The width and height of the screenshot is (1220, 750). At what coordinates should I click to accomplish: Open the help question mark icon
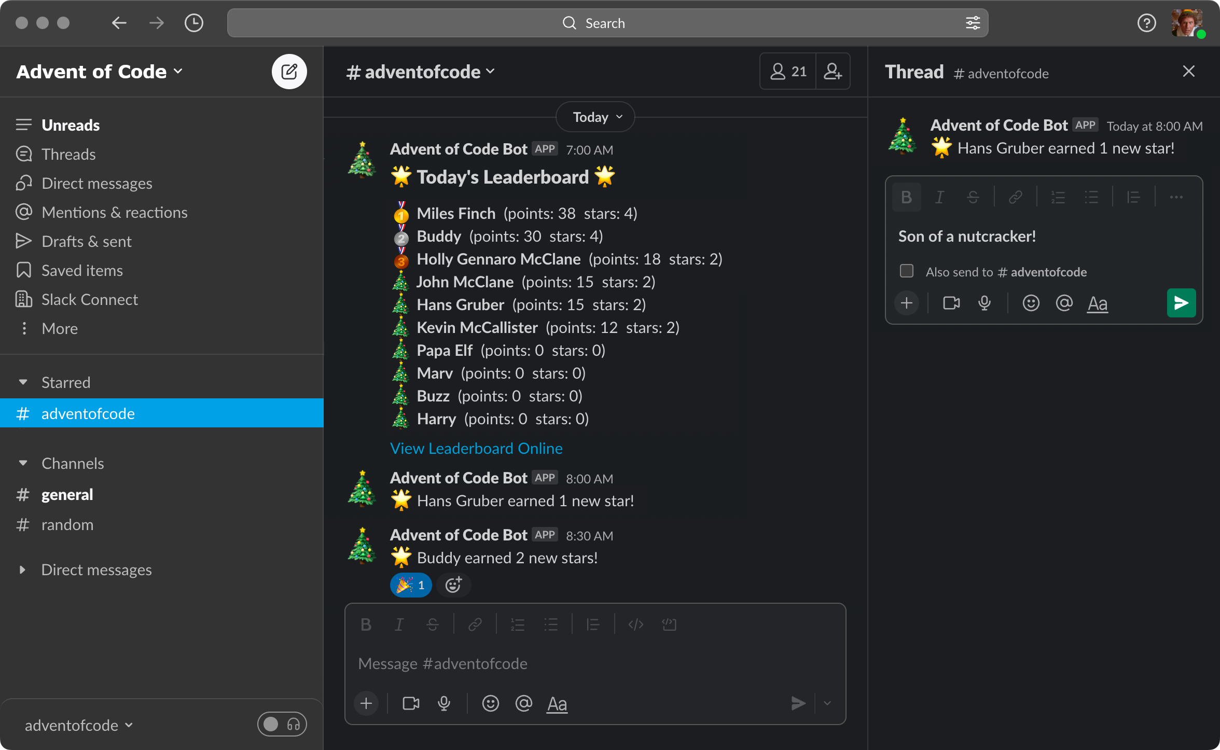1146,23
